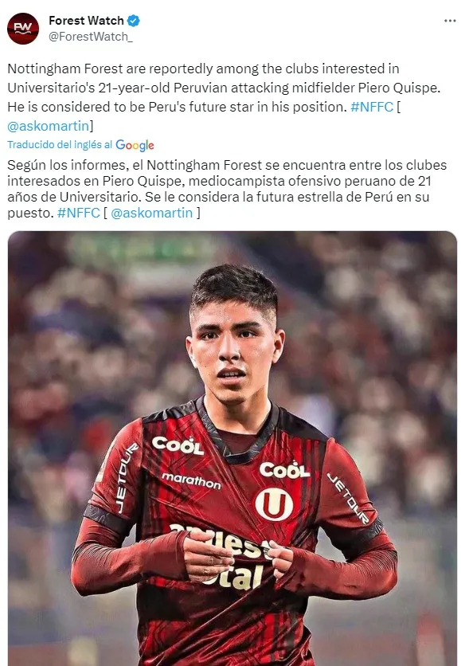Click the 'Traducido del inglés al' label
461x666 pixels.
pyautogui.click(x=60, y=145)
